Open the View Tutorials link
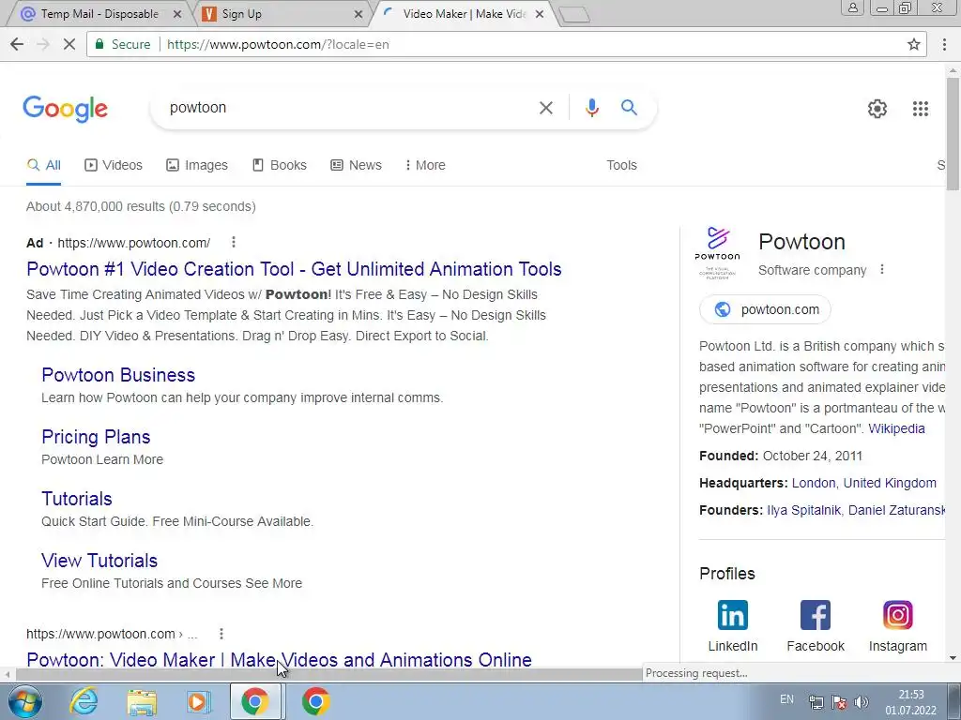This screenshot has width=961, height=720. pos(99,561)
